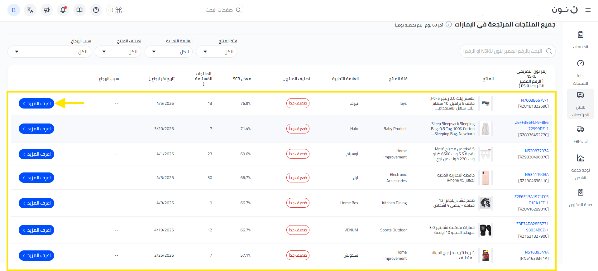
Task: Open the user profile avatar B
Action: point(14,10)
